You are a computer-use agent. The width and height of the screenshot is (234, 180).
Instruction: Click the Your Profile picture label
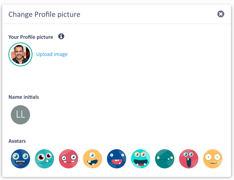pos(31,37)
